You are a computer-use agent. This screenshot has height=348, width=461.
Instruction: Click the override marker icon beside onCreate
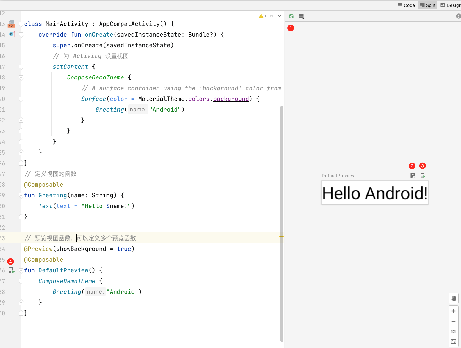[x=12, y=34]
